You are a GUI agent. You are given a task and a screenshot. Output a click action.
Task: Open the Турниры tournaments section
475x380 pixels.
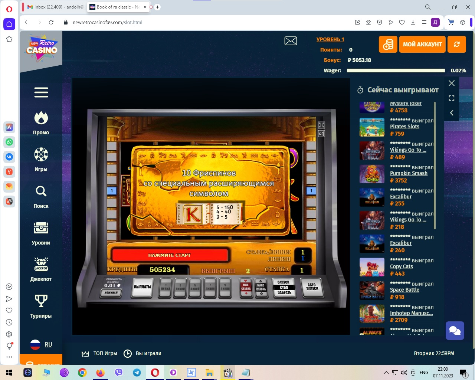[x=41, y=307]
